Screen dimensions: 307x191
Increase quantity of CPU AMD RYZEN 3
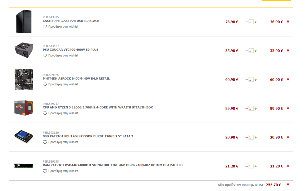click(x=255, y=108)
